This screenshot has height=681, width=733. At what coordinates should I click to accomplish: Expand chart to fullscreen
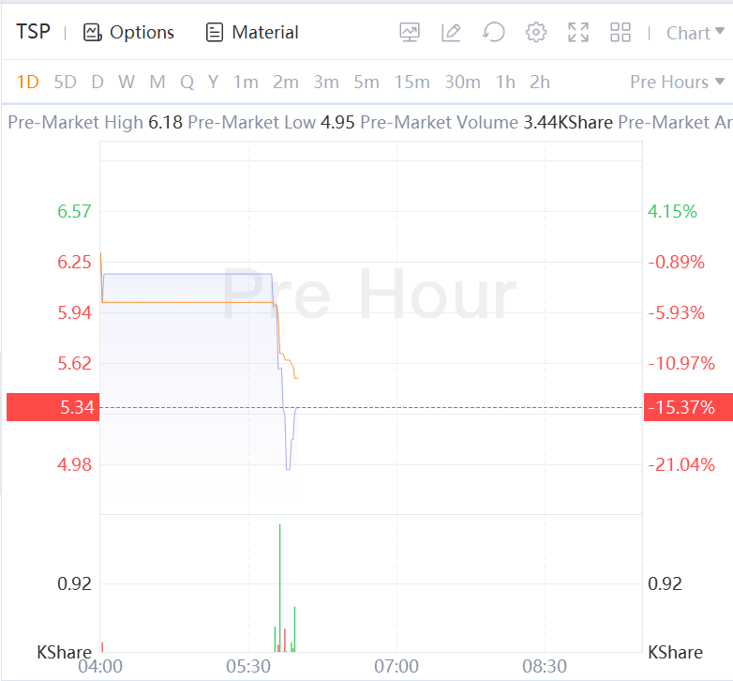pyautogui.click(x=578, y=33)
